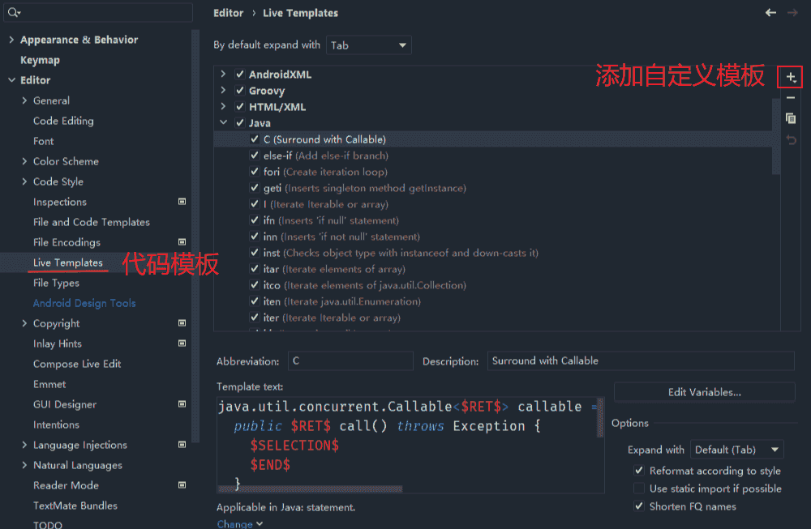Screen dimensions: 811x529
Task: Open the File Types settings page
Action: 56,283
